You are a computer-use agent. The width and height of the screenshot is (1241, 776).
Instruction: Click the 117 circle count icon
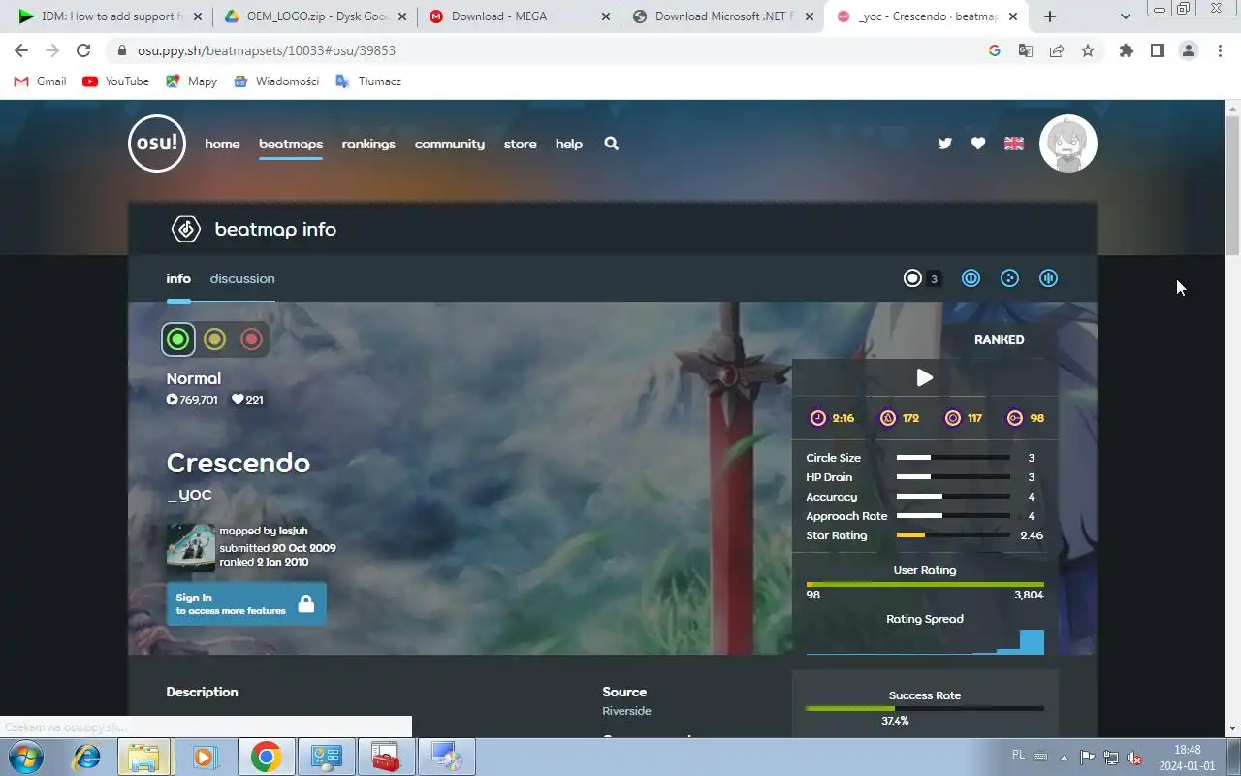point(953,418)
